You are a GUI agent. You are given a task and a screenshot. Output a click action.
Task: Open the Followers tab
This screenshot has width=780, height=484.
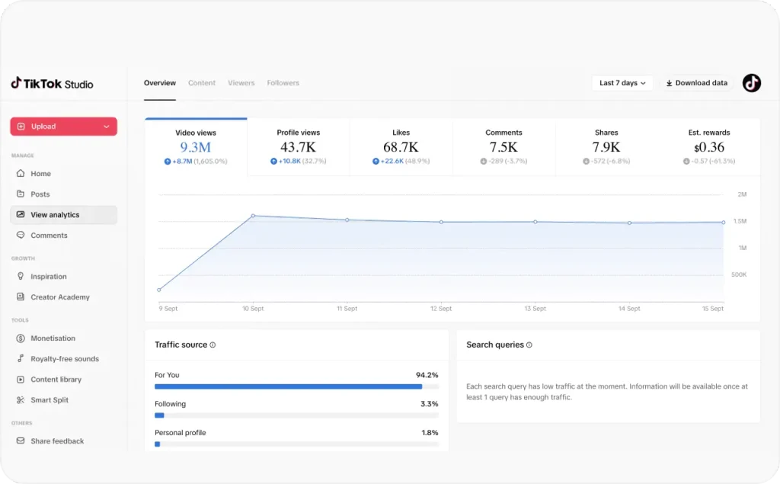tap(283, 83)
